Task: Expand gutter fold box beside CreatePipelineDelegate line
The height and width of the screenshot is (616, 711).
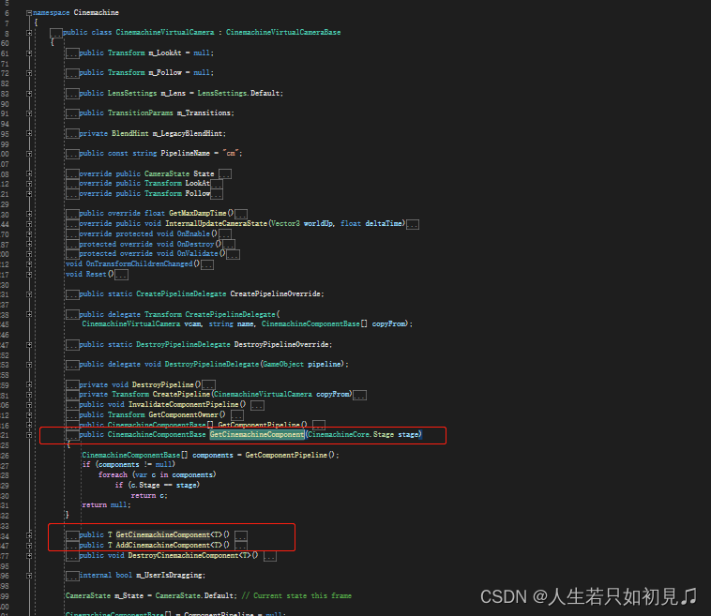Action: (29, 315)
